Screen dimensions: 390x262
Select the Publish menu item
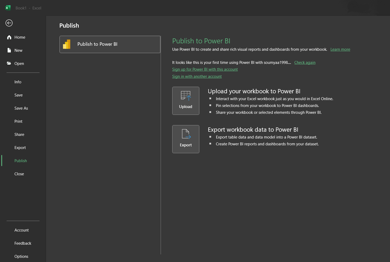(23, 161)
